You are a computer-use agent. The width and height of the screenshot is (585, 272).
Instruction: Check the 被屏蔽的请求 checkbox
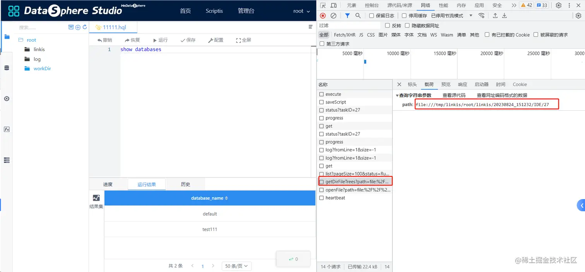click(x=536, y=35)
